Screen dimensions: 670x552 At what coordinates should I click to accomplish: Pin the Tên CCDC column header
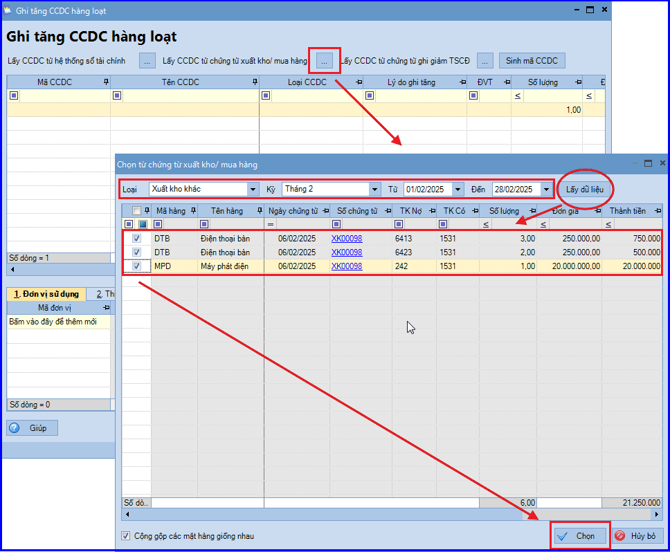[x=255, y=82]
